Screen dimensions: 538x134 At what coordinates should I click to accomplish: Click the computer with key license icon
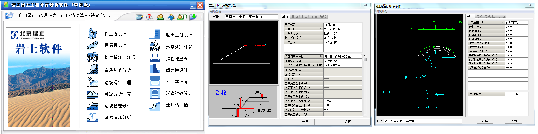tap(139, 17)
